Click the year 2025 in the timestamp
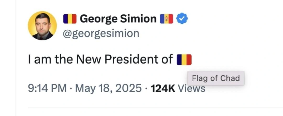 point(128,88)
